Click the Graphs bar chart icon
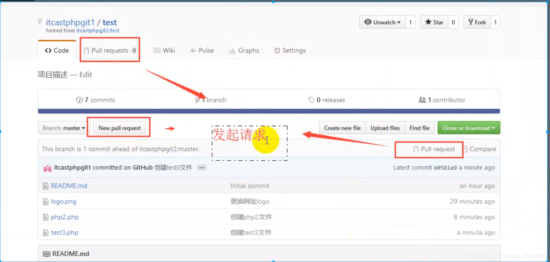 point(232,51)
